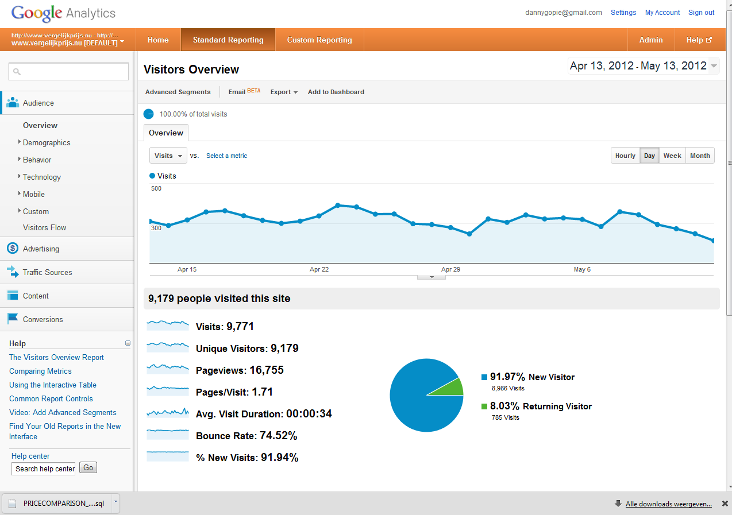
Task: Open the Export dropdown menu
Action: click(284, 92)
